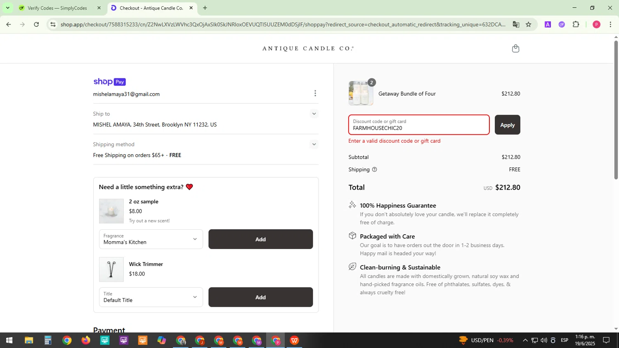Viewport: 619px width, 348px height.
Task: Click the Antique Candle Co. logo
Action: [x=308, y=49]
